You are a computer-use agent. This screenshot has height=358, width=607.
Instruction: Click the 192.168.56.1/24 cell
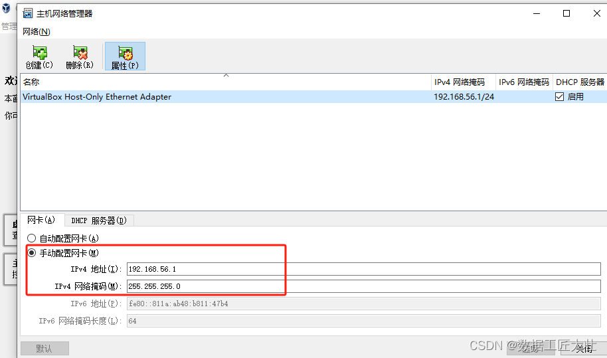pyautogui.click(x=464, y=97)
